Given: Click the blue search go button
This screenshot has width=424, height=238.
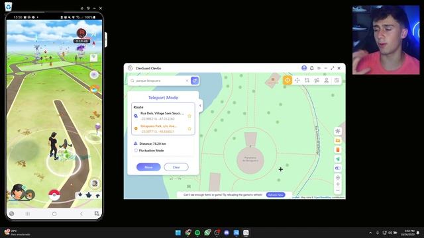Looking at the screenshot, I should click(x=195, y=81).
